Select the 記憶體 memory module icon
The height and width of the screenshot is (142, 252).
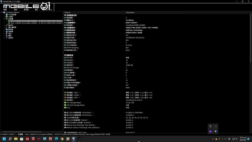7,19
